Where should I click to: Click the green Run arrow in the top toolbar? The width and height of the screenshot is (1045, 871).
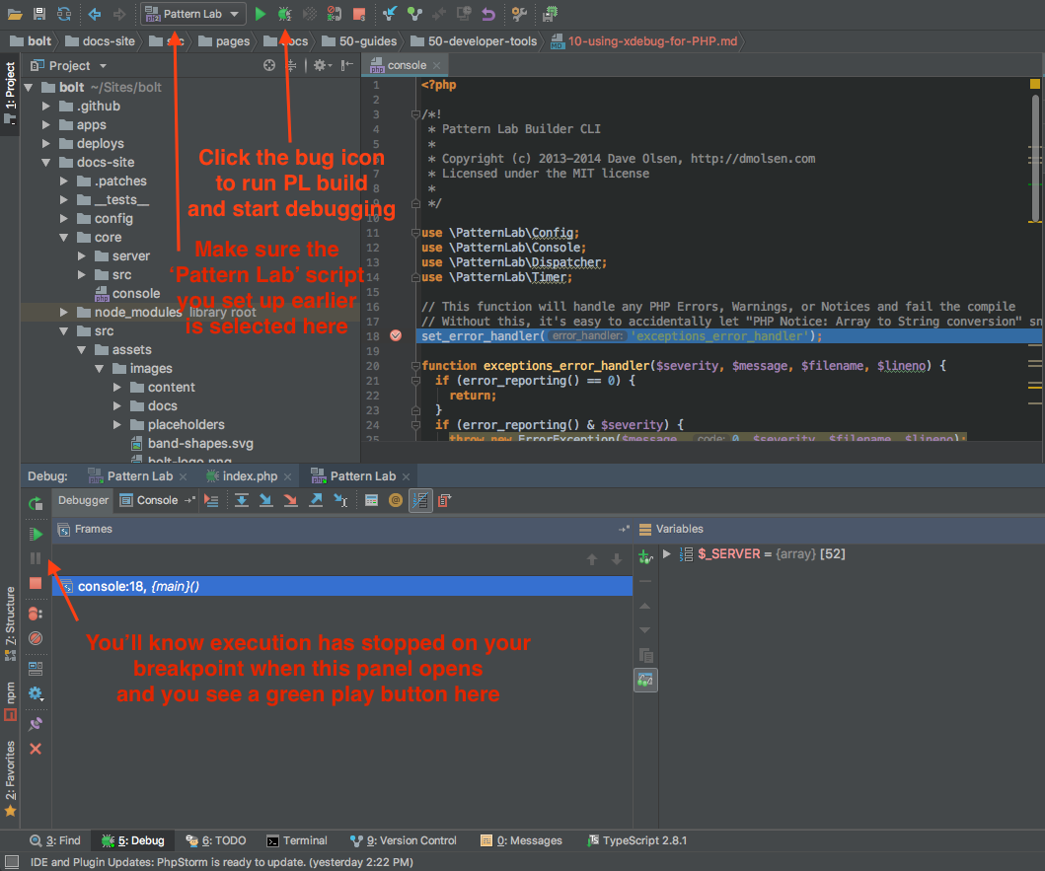(261, 14)
